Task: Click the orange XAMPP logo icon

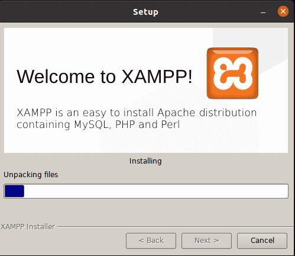Action: (x=232, y=73)
